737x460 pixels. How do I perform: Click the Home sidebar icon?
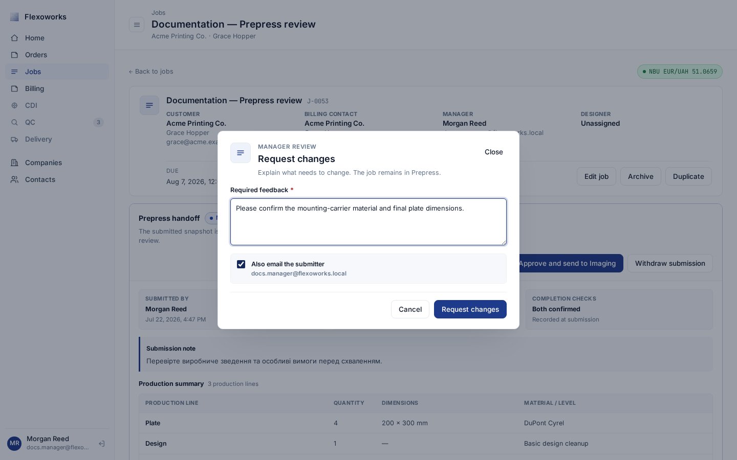click(14, 38)
